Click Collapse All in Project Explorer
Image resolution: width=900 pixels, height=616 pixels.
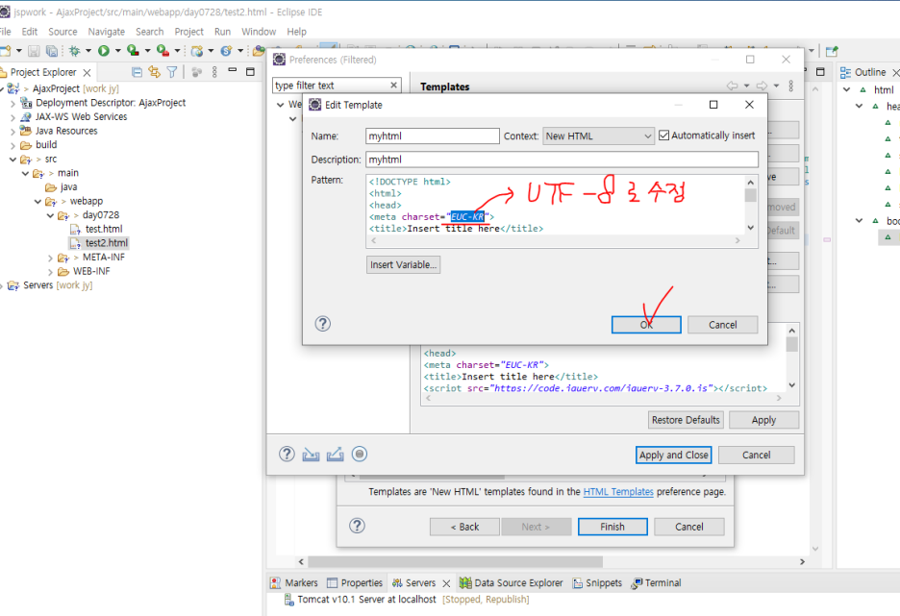coord(137,72)
